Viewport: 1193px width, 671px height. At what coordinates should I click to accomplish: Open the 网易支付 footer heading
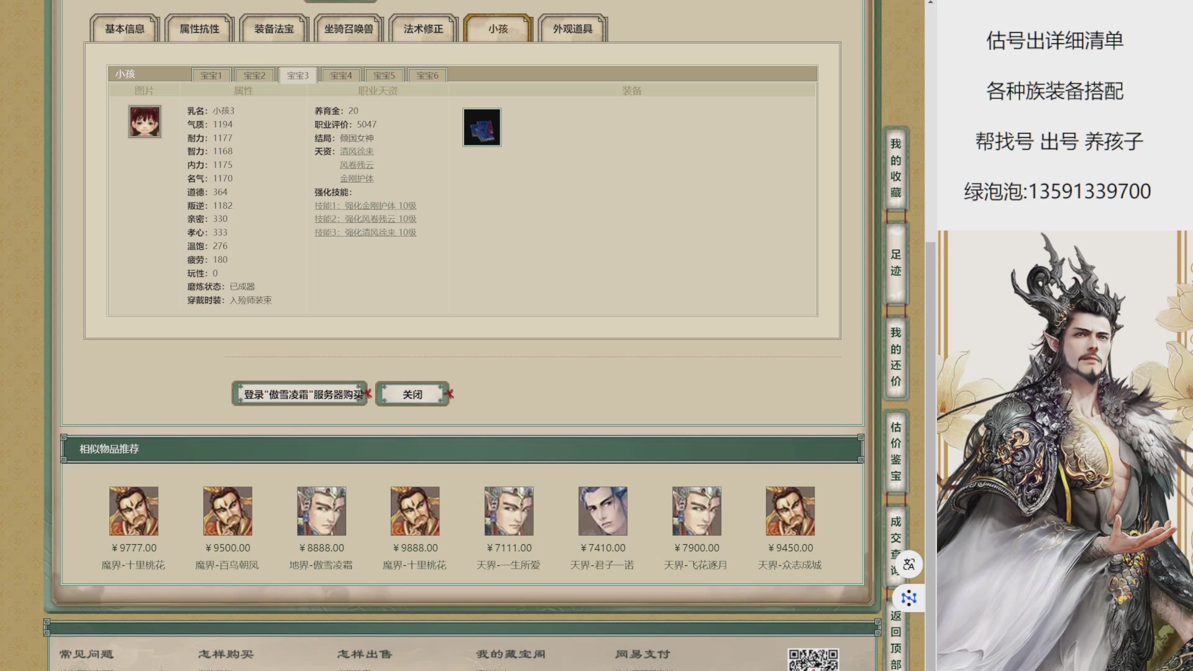[642, 654]
